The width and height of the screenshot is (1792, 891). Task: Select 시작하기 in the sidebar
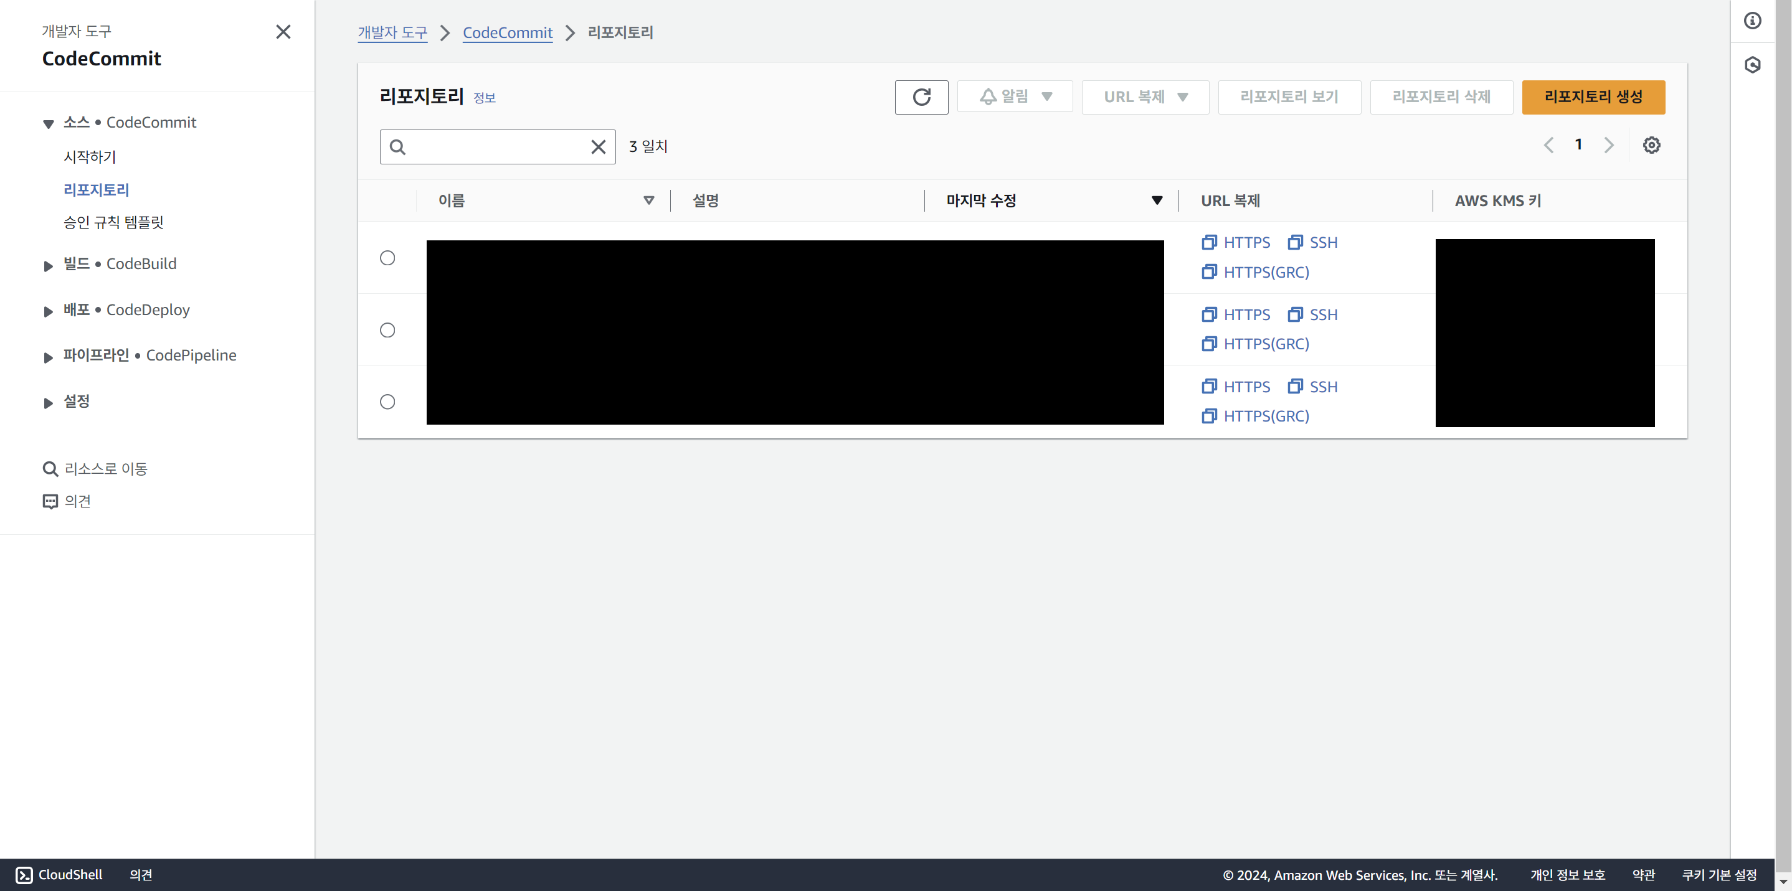(90, 156)
